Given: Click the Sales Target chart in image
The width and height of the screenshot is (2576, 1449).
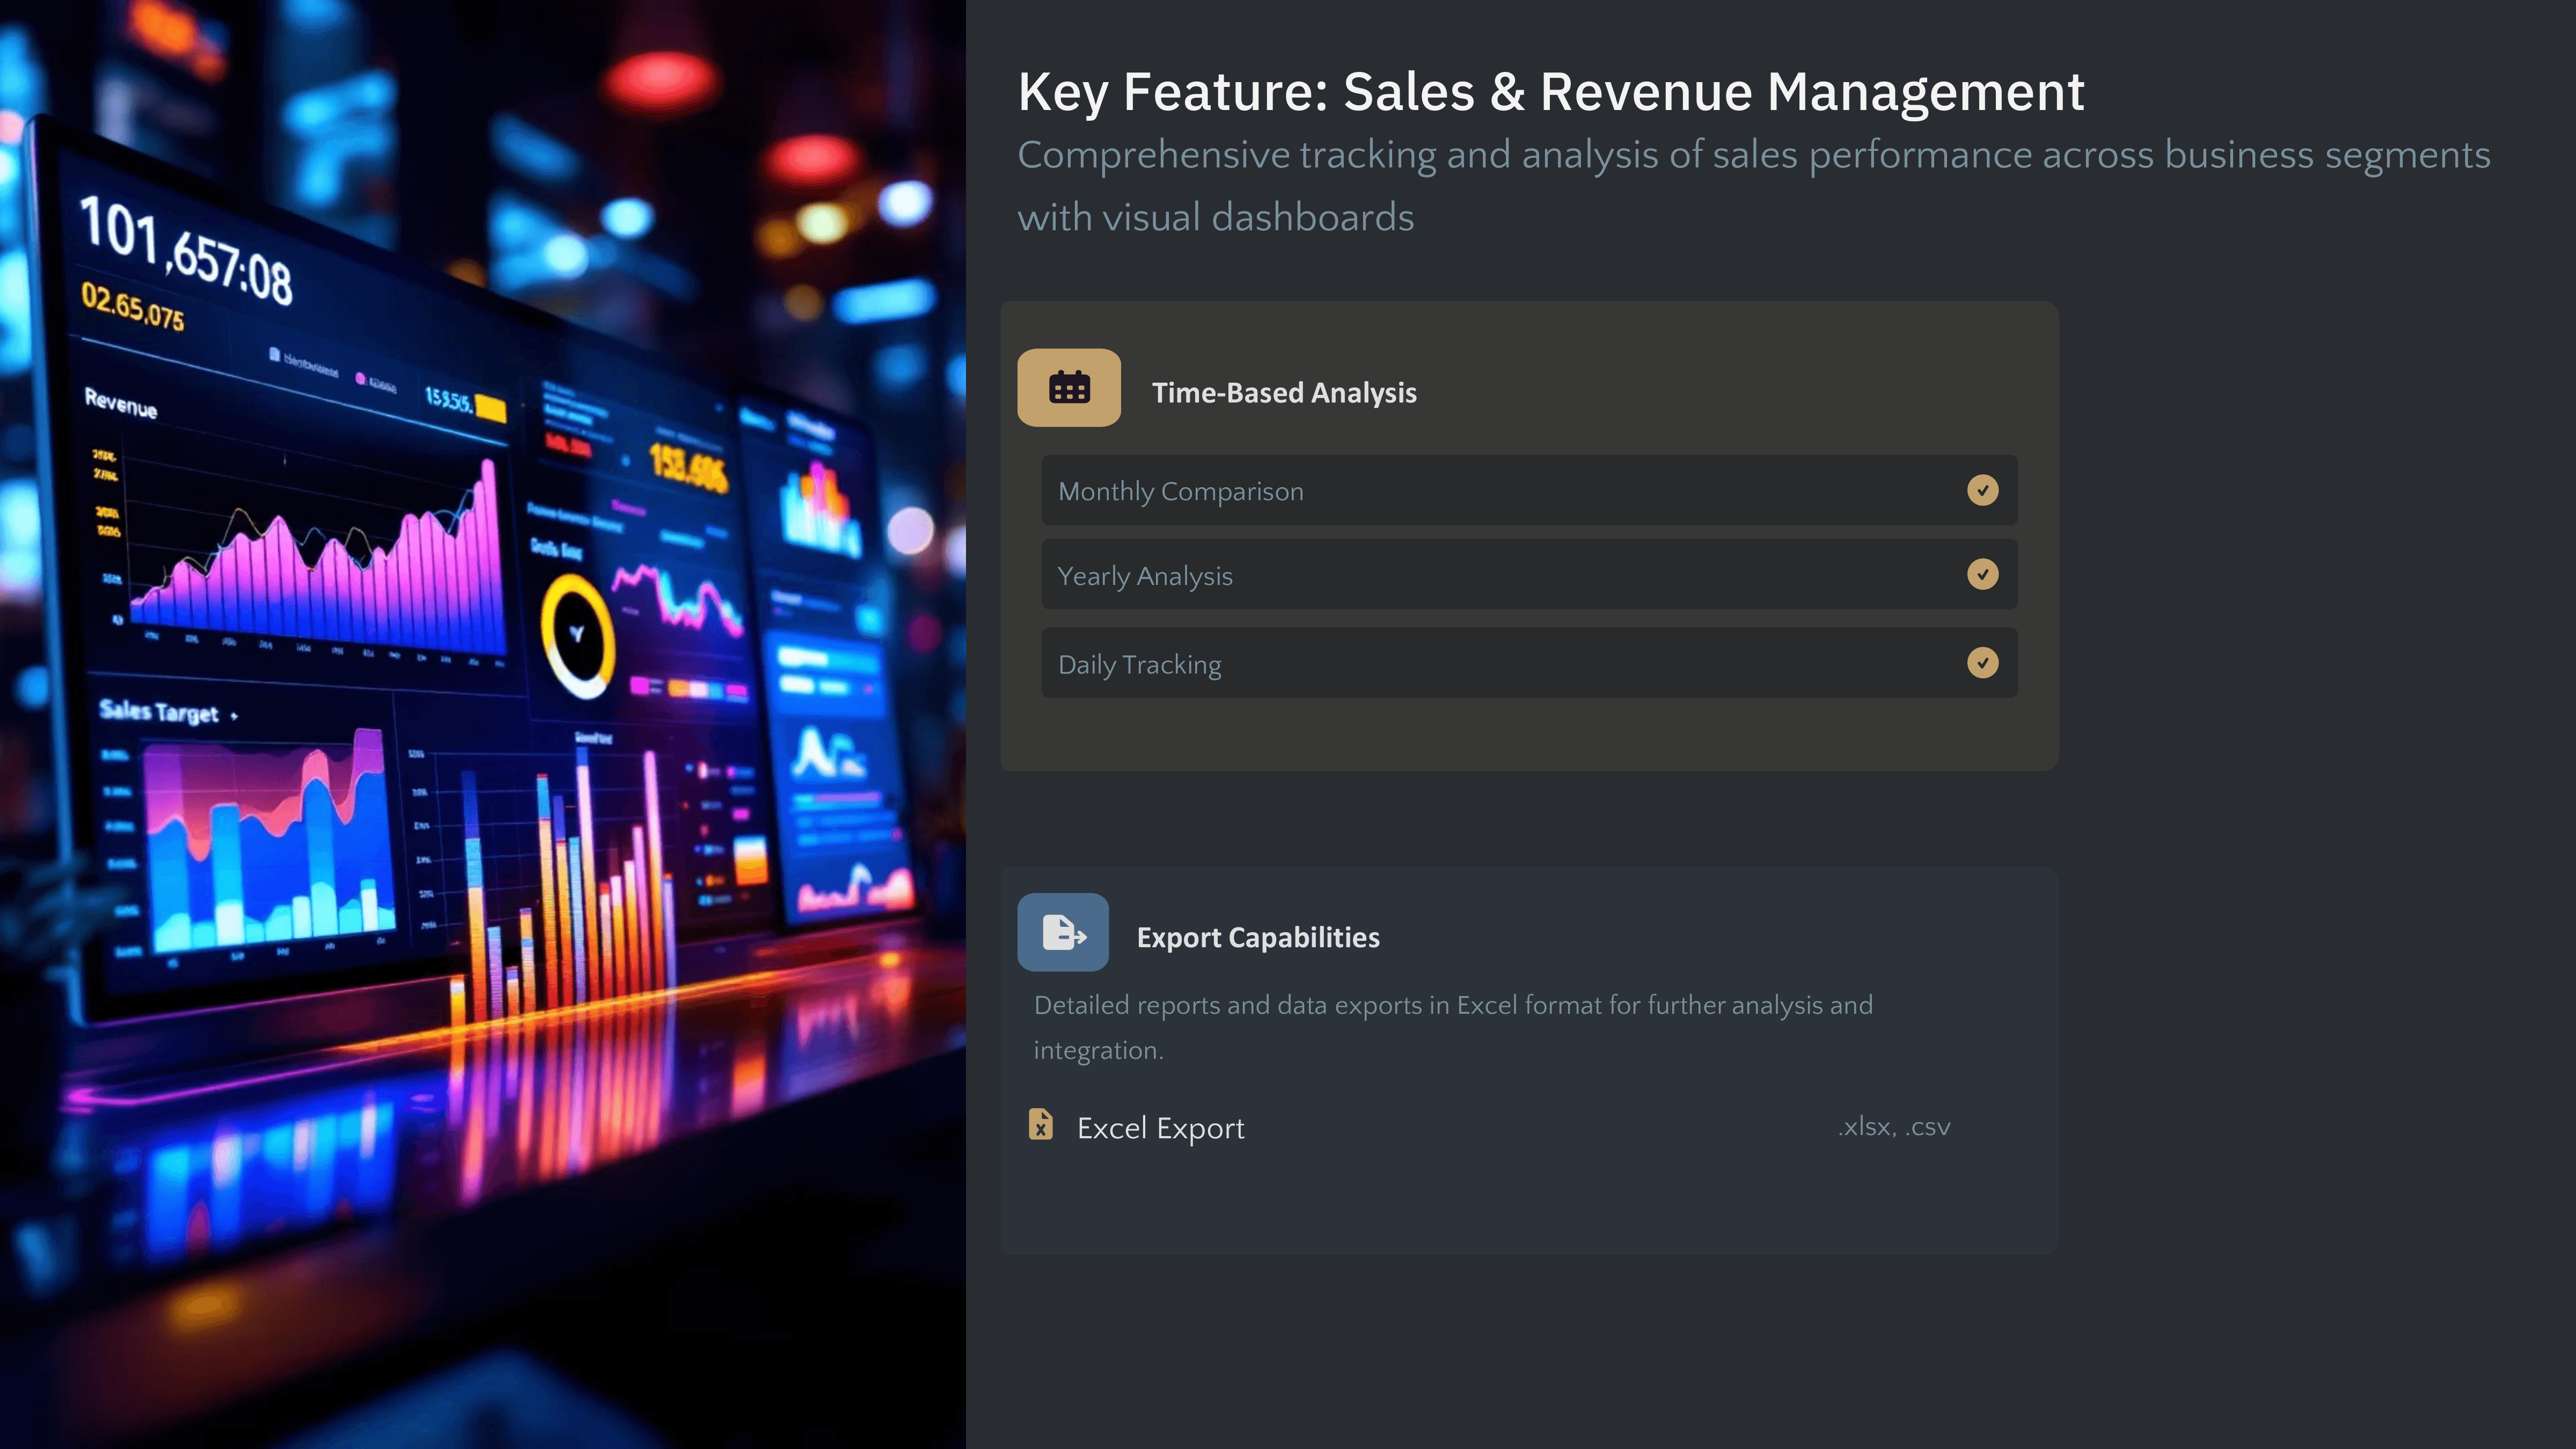Looking at the screenshot, I should pos(265,840).
